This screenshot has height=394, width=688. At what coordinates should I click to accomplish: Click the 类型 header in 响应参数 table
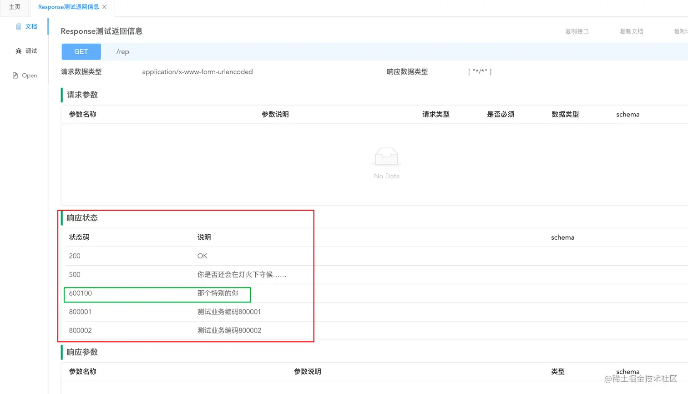click(558, 371)
